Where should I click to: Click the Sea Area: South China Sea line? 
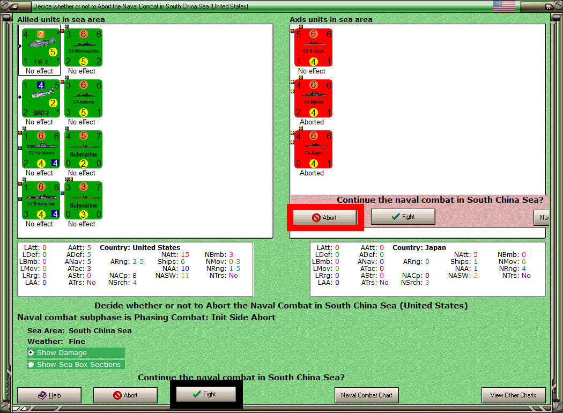pyautogui.click(x=79, y=330)
